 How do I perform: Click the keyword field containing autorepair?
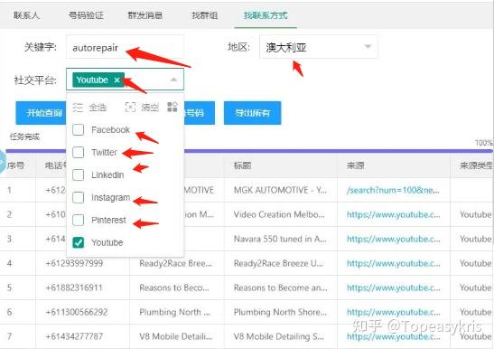coord(125,47)
